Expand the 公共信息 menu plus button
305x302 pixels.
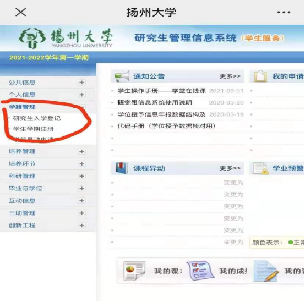(x=81, y=83)
